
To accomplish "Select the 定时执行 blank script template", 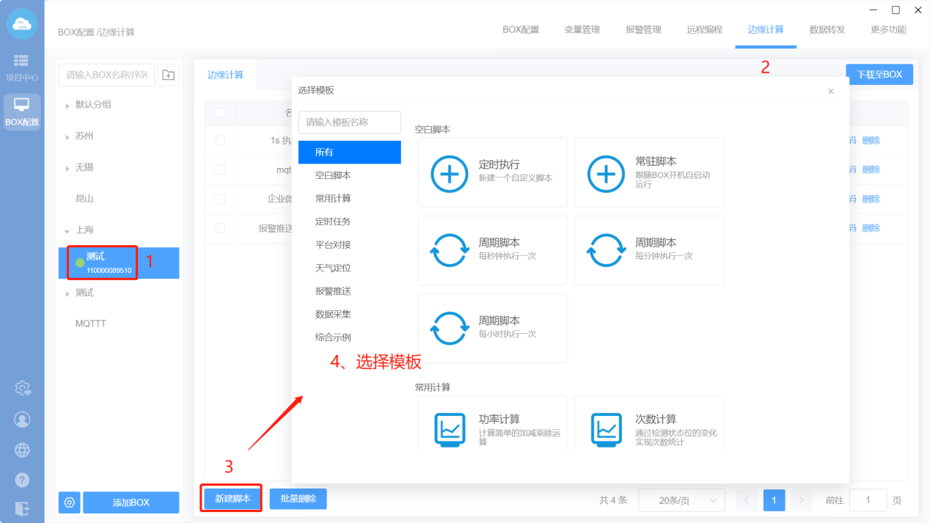I will pos(492,172).
